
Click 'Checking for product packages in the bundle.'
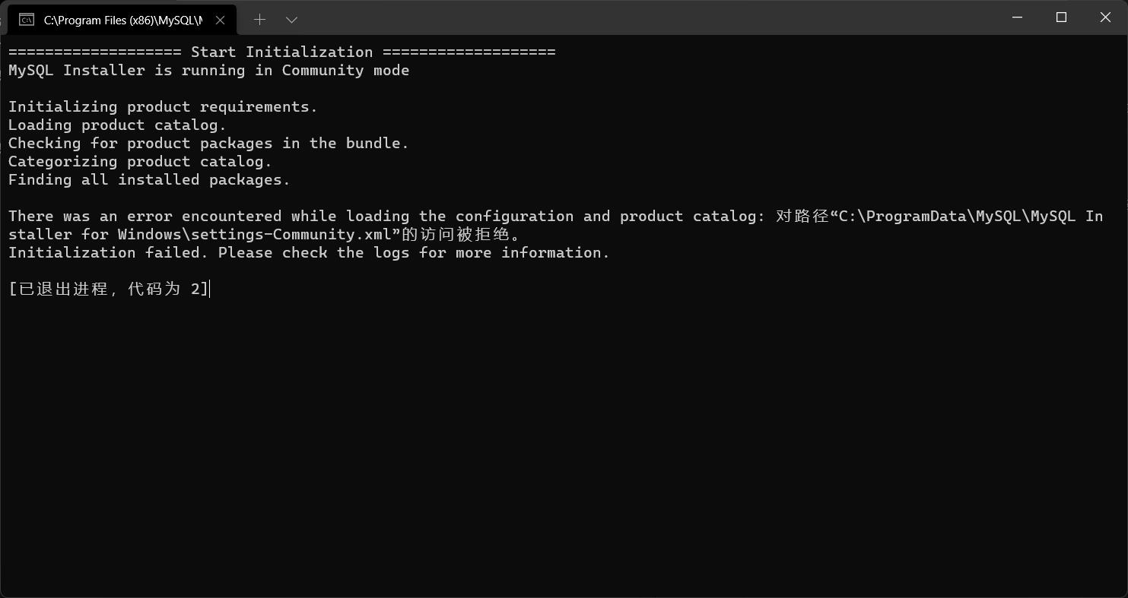[208, 143]
